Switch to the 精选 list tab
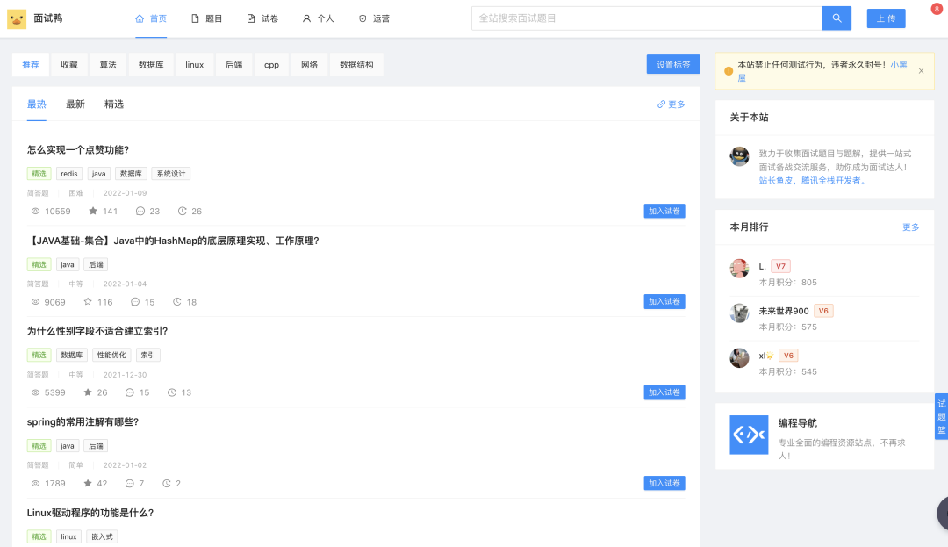The height and width of the screenshot is (547, 948). [114, 104]
